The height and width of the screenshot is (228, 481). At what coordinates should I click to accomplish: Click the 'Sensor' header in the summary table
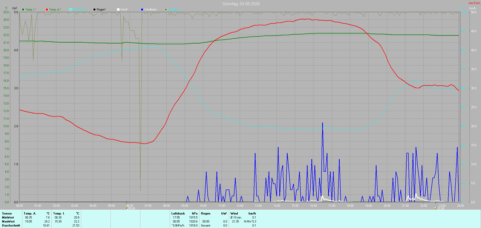7,213
